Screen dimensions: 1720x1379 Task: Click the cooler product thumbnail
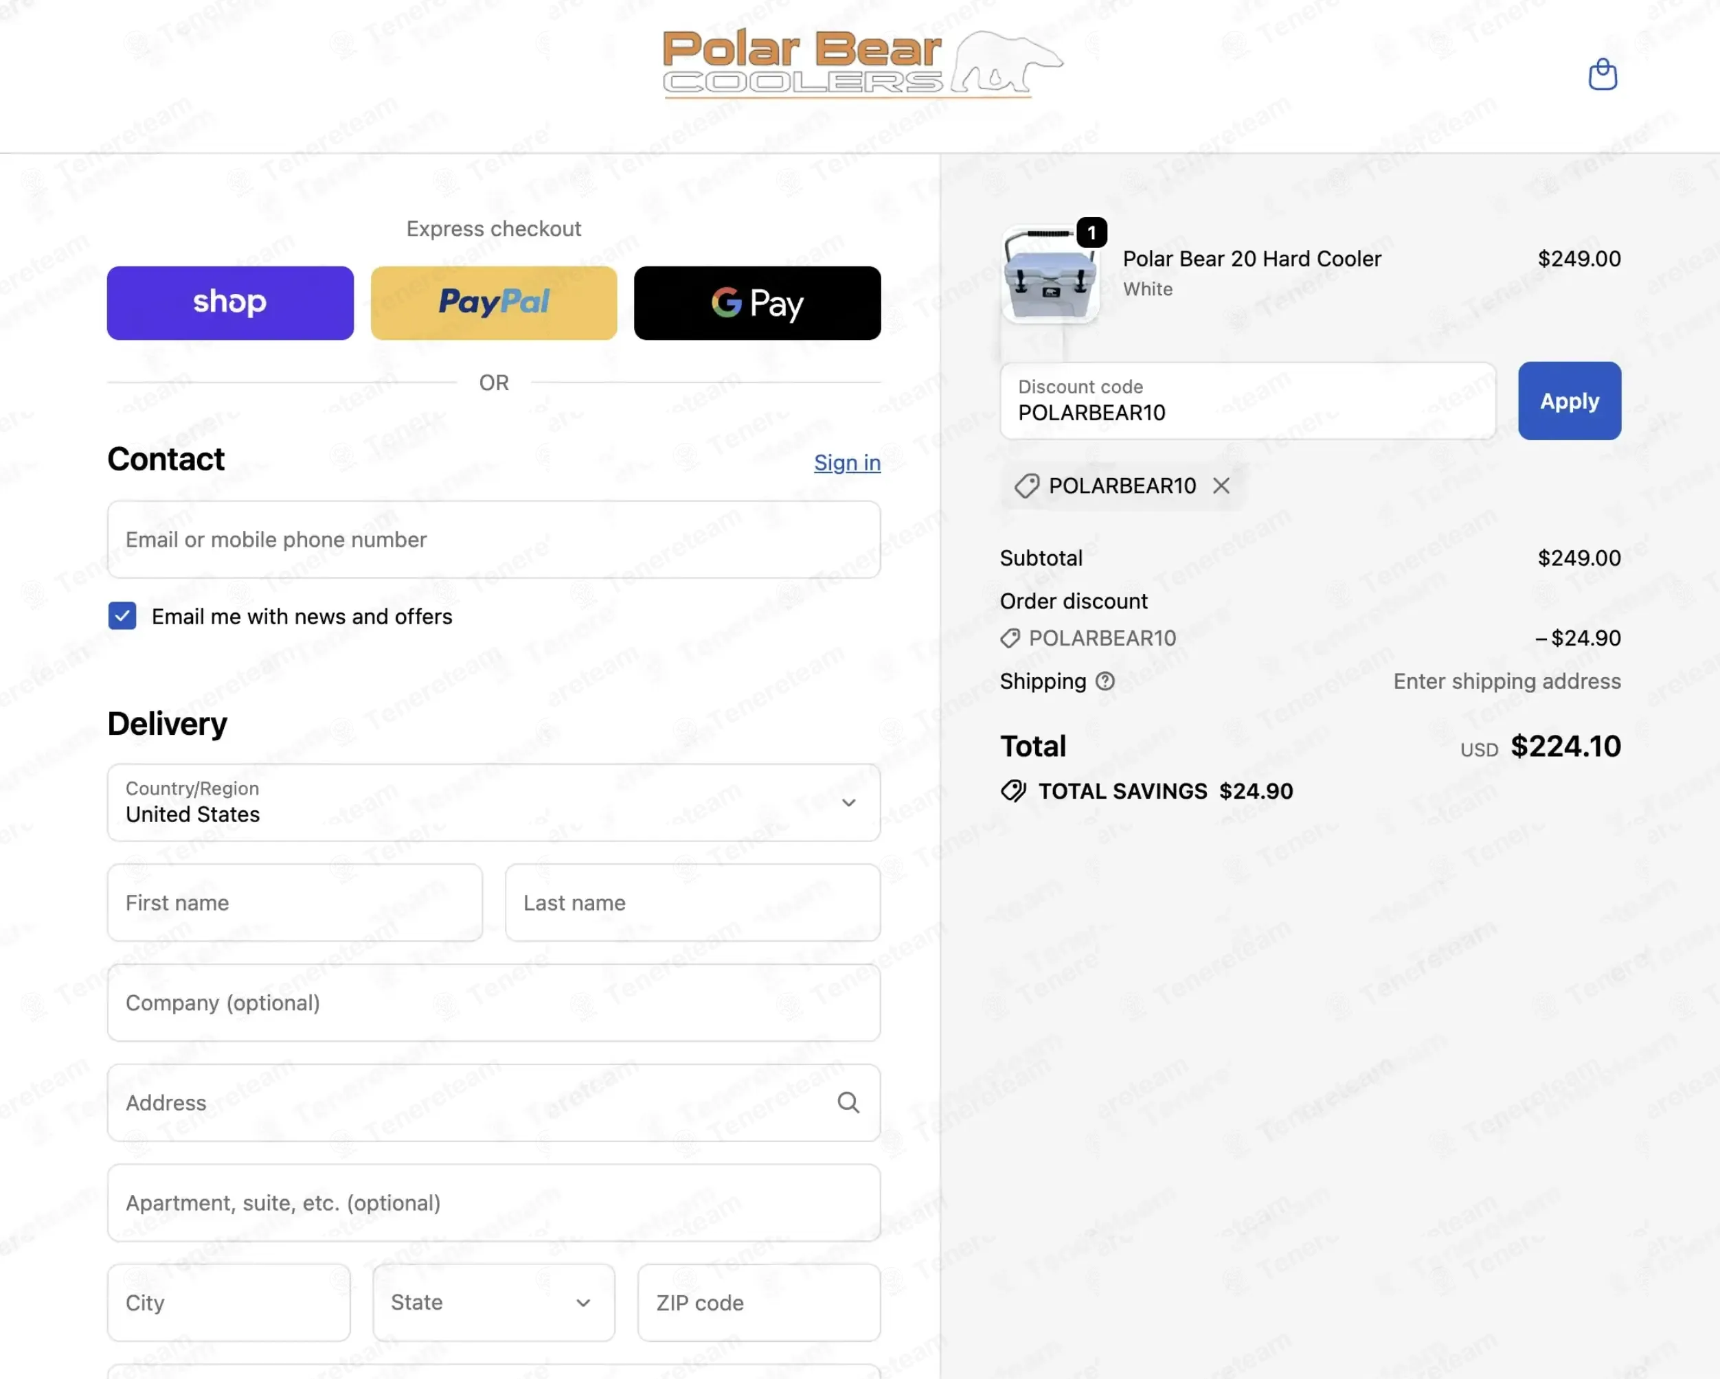[x=1050, y=275]
